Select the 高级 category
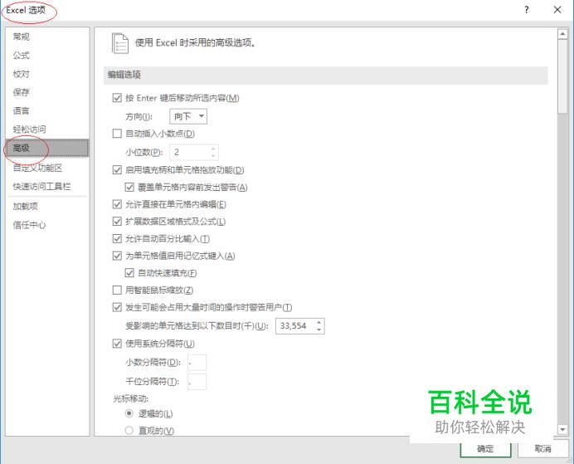This screenshot has width=574, height=464. coord(47,148)
